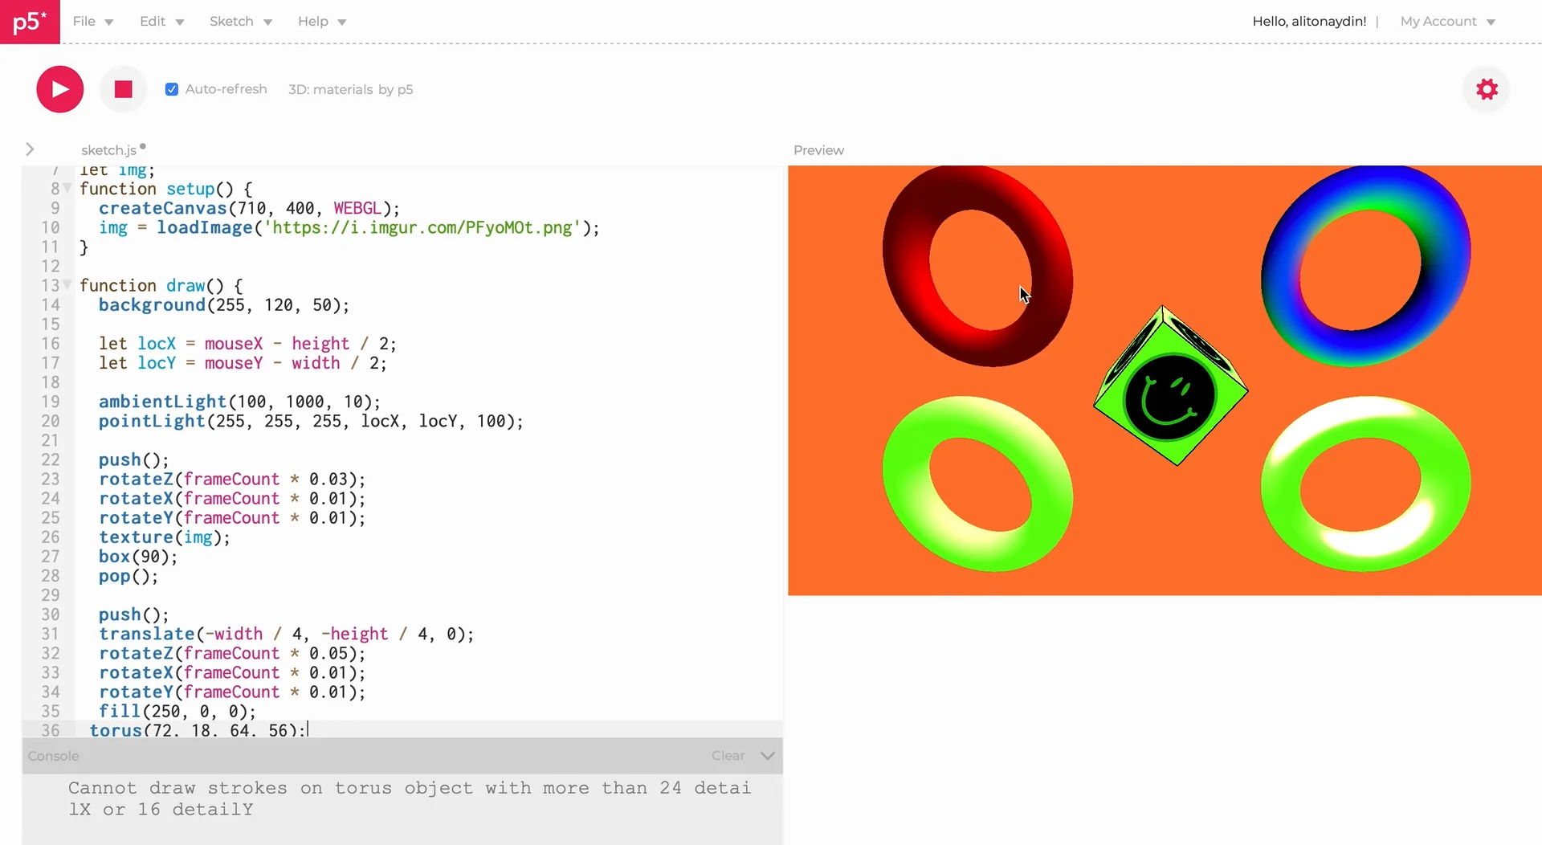Collapse the console with the chevron

point(767,756)
